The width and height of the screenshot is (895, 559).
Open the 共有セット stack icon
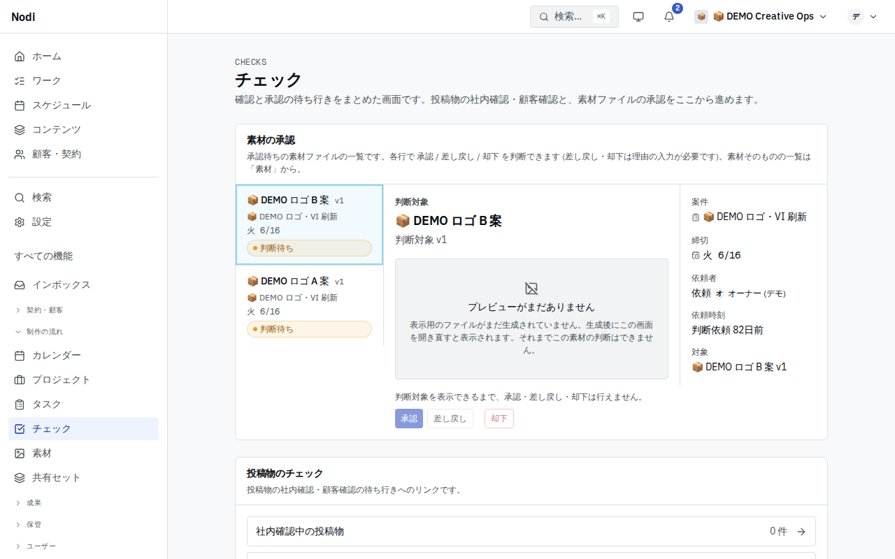point(20,477)
